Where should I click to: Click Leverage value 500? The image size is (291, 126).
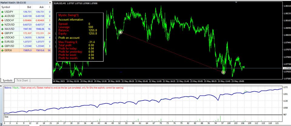coord(91,27)
